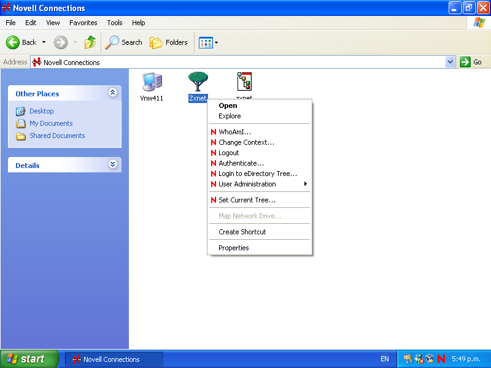Restore down the Novell Connections window
Image resolution: width=491 pixels, height=368 pixels.
(469, 8)
